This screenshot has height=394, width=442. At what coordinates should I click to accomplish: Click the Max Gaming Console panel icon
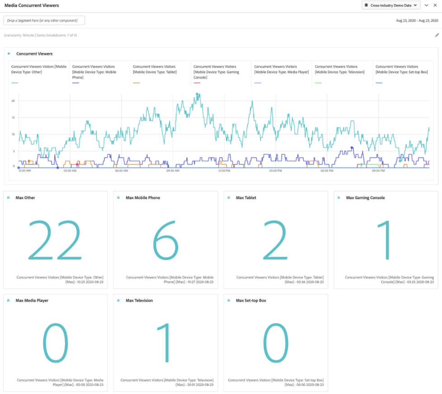click(339, 197)
